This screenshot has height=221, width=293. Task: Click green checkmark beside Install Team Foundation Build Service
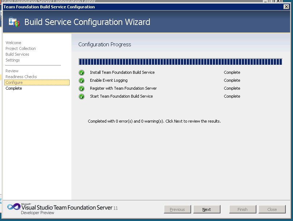[x=82, y=73]
